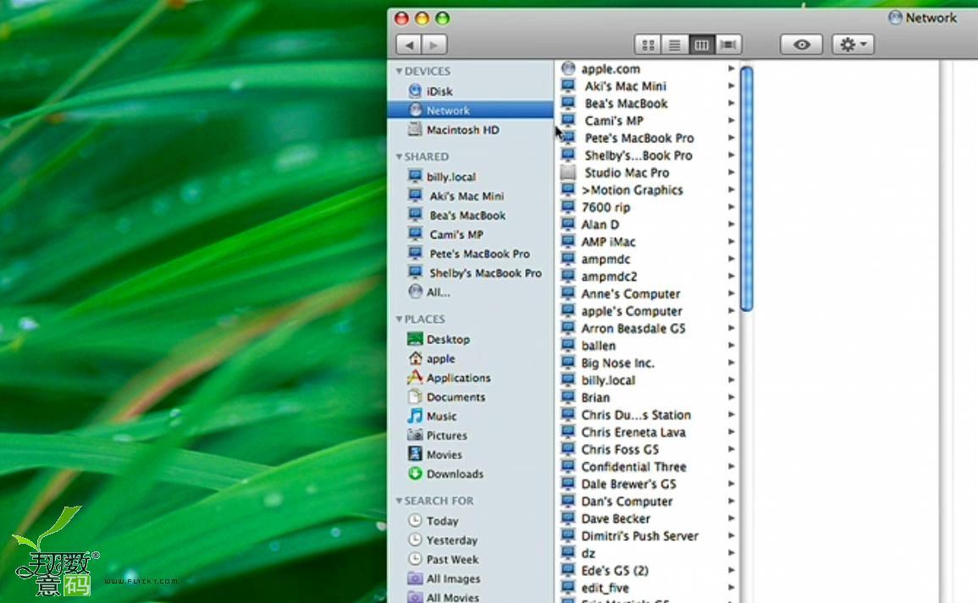Collapse the SEARCH FOR sidebar section

(x=399, y=501)
